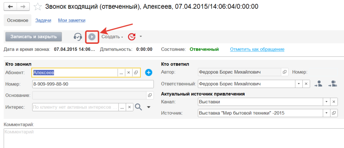This screenshot has height=148, width=344.
Task: Open the Канал dropdown list
Action: tap(326, 102)
